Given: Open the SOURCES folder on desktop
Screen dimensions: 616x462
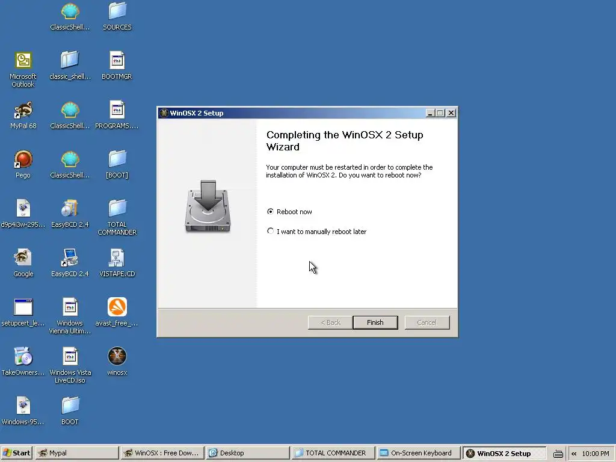Looking at the screenshot, I should 117,16.
